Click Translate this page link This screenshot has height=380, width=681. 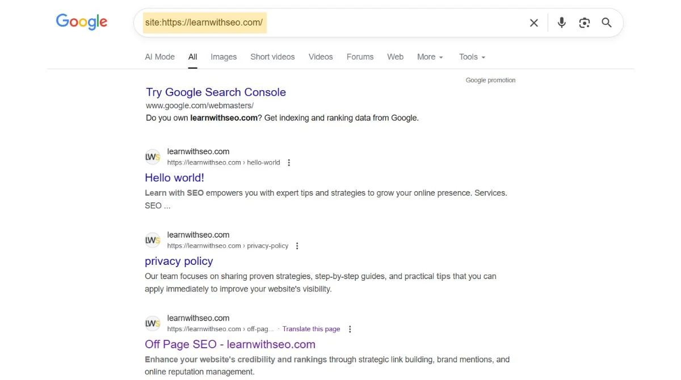click(311, 329)
